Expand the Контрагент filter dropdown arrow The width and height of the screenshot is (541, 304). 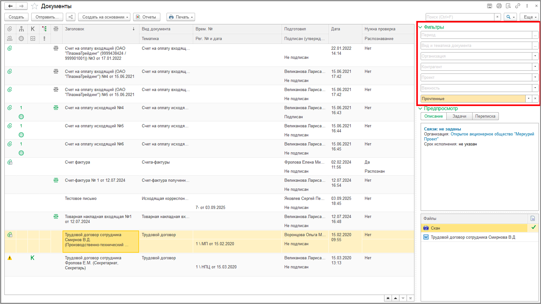click(x=535, y=67)
